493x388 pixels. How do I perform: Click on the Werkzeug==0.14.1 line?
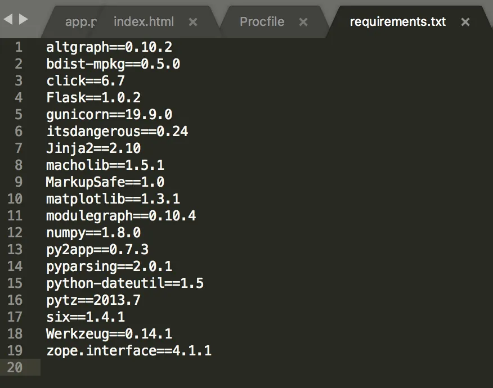[109, 333]
